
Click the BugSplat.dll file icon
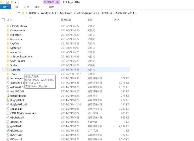click(x=8, y=100)
